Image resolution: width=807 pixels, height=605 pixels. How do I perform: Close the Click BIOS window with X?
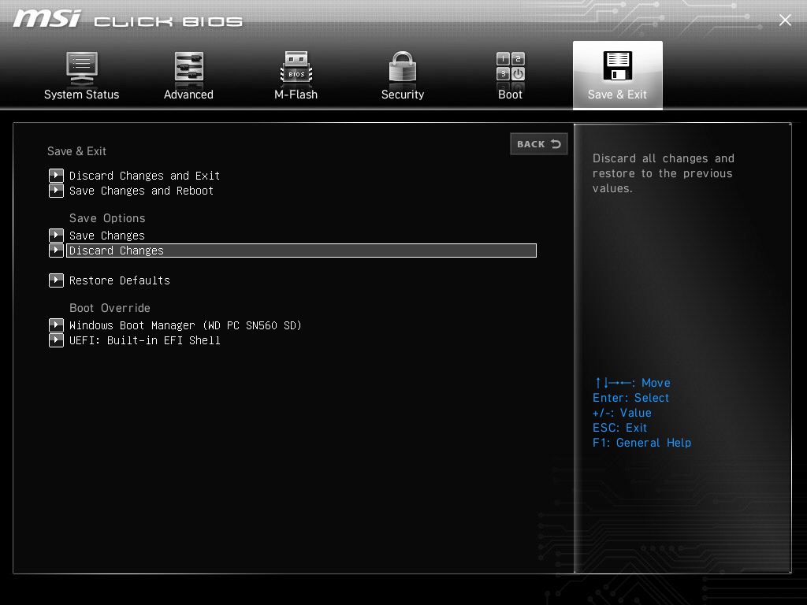785,20
